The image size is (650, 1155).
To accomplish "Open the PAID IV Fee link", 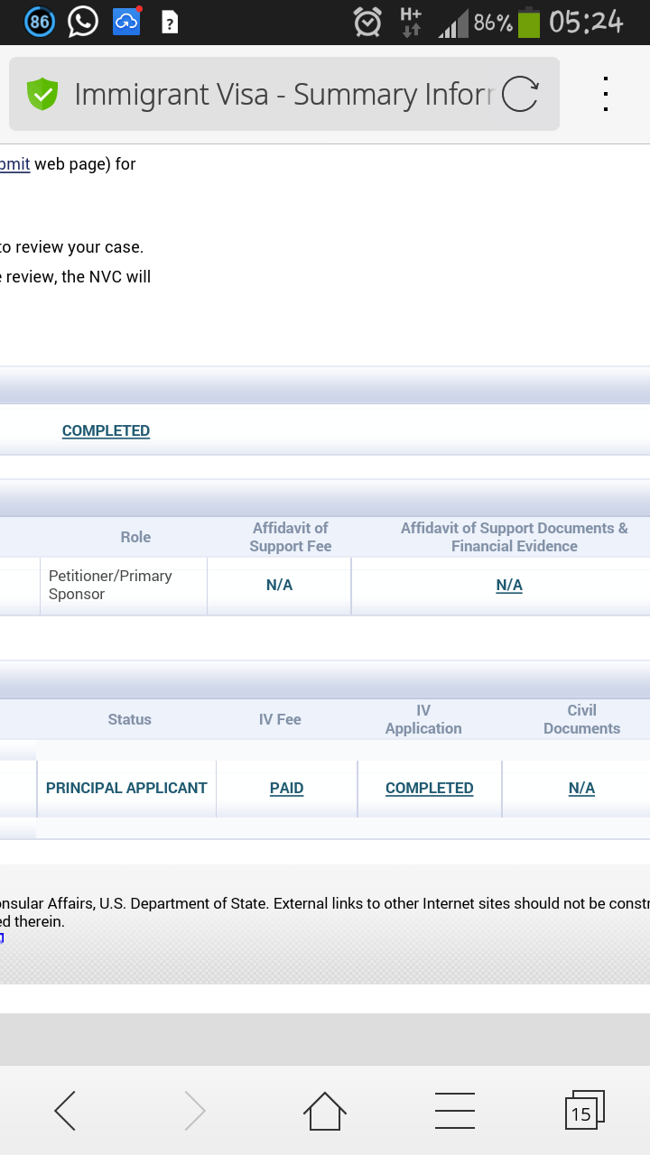I will click(286, 789).
